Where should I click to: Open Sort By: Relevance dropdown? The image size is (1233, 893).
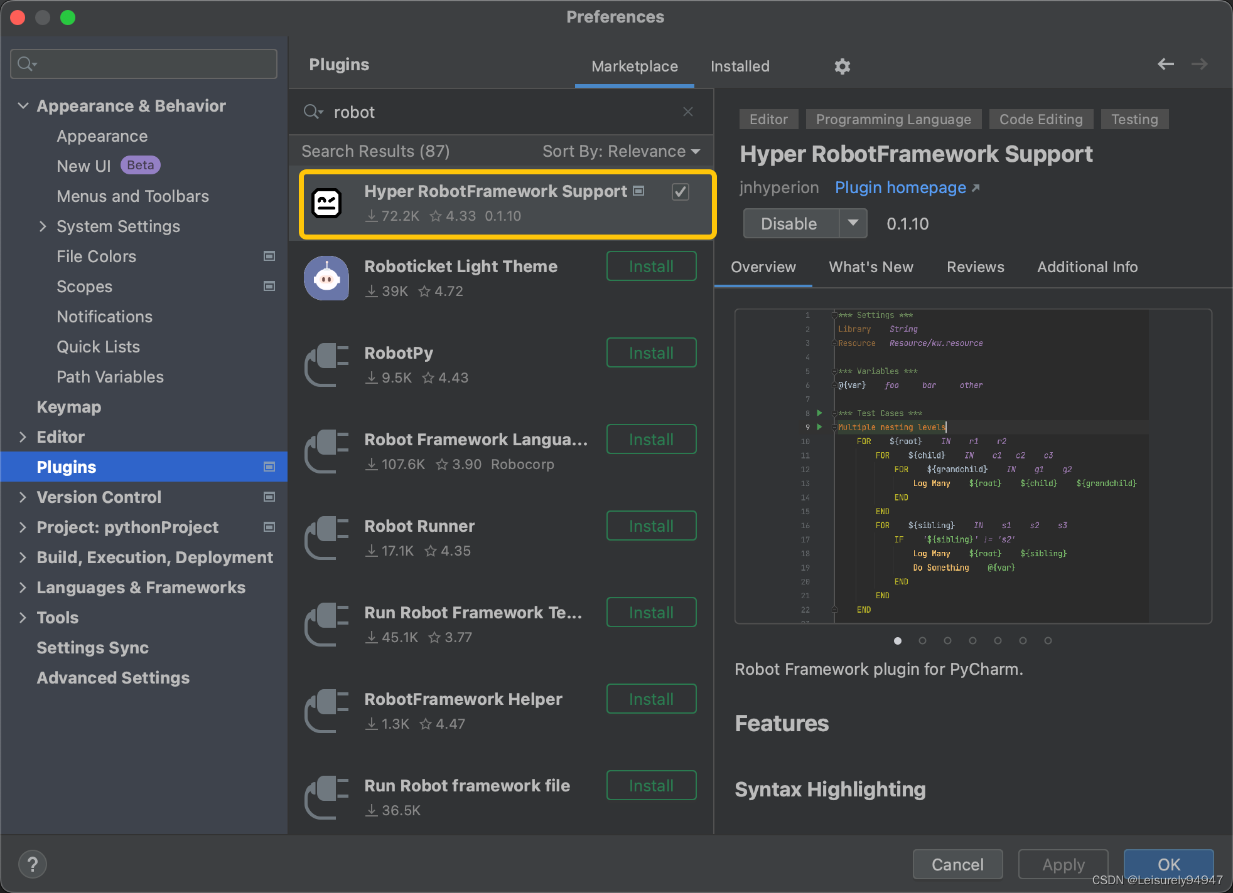click(x=622, y=151)
